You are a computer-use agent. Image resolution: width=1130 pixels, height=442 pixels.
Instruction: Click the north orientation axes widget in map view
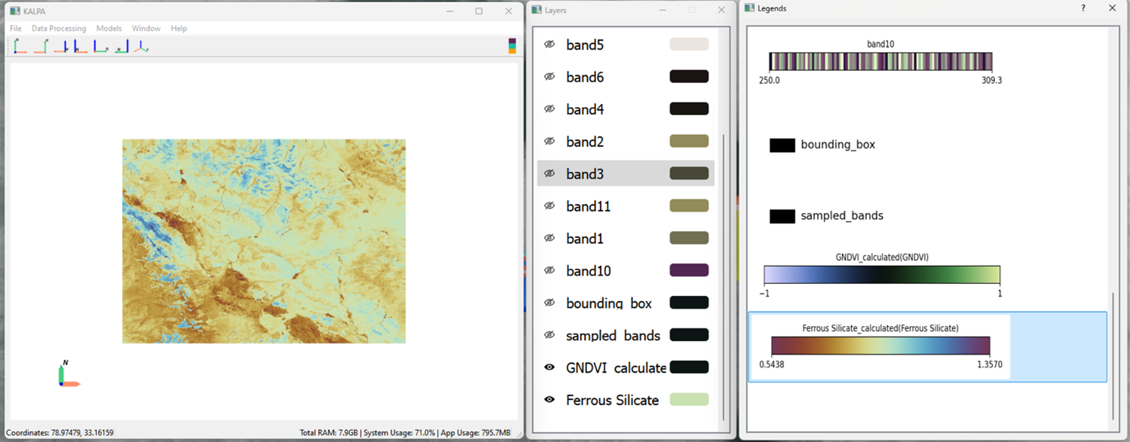[69, 373]
